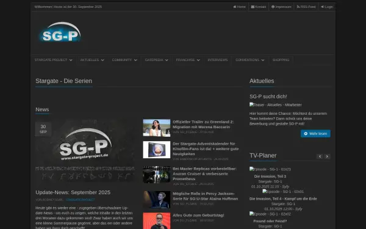The width and height of the screenshot is (366, 229).
Task: Click the Impressum info icon
Action: (x=273, y=7)
